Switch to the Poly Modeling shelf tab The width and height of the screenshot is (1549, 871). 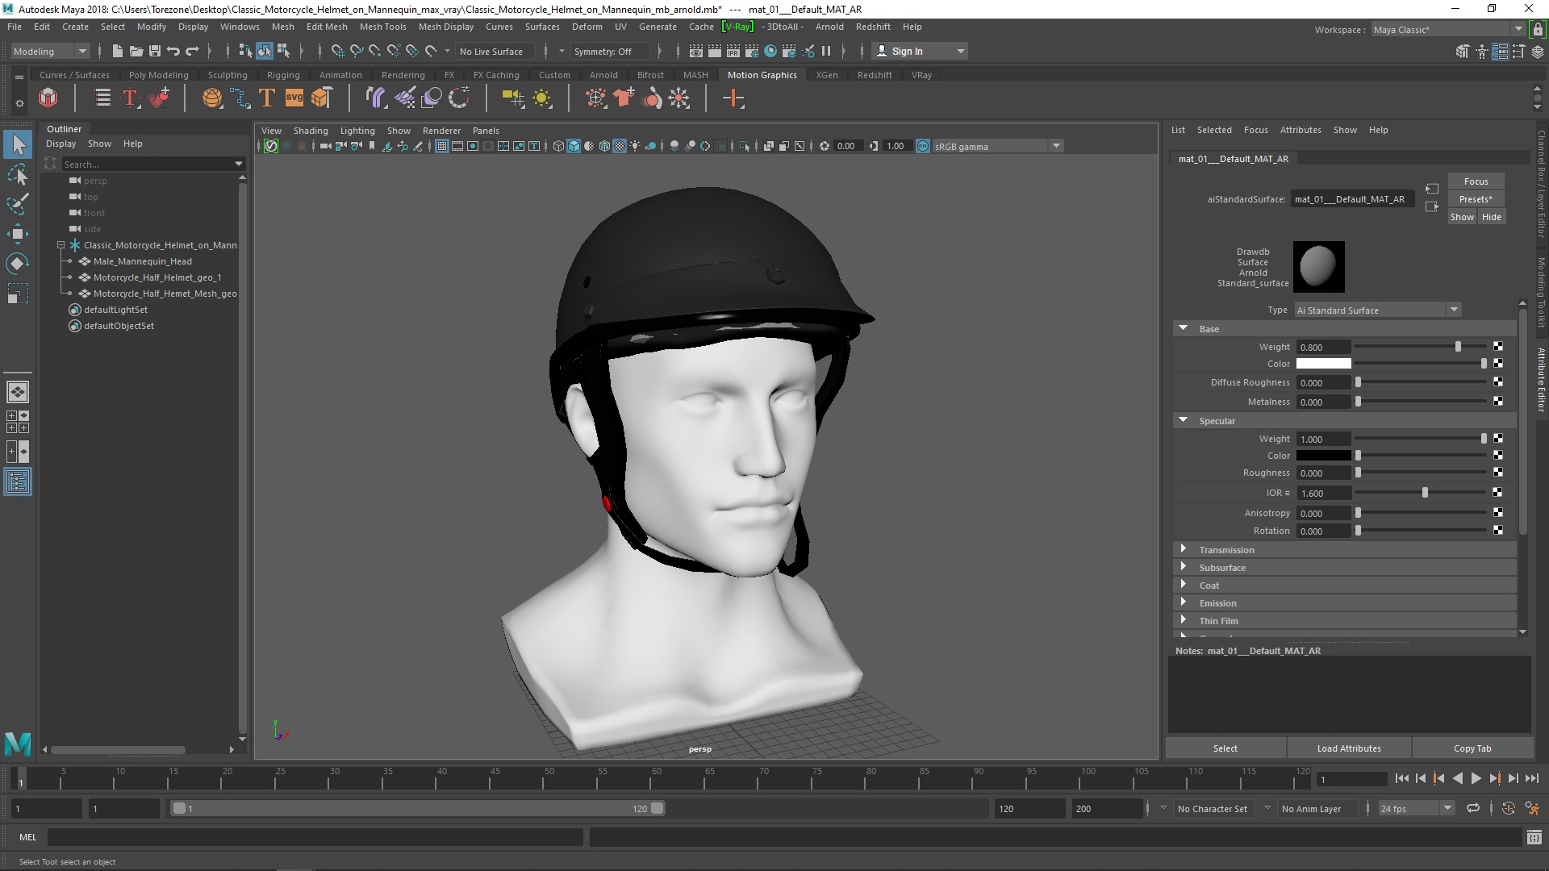coord(158,75)
